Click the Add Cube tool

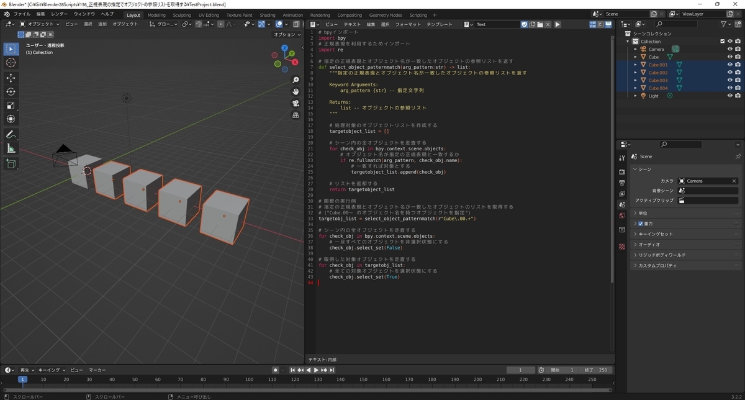pyautogui.click(x=11, y=163)
